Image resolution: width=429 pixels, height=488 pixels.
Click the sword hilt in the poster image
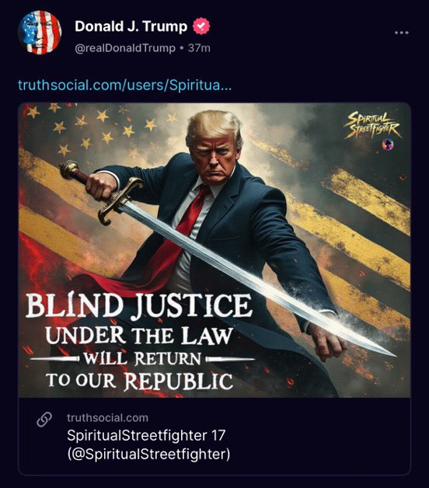click(x=101, y=190)
